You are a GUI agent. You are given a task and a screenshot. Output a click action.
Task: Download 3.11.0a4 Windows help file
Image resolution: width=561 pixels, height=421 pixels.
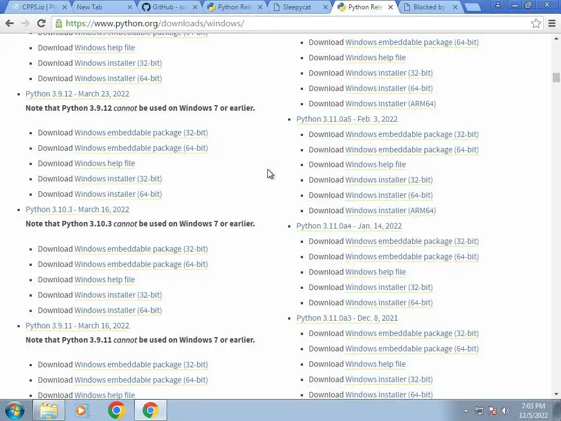click(x=375, y=272)
